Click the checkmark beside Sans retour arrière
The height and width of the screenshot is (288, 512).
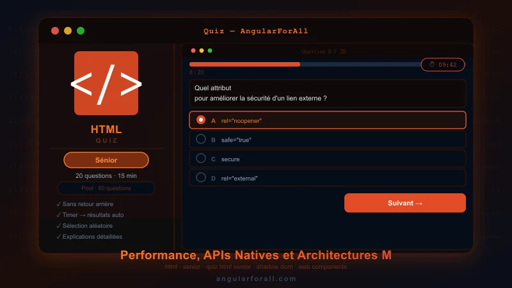pos(58,204)
